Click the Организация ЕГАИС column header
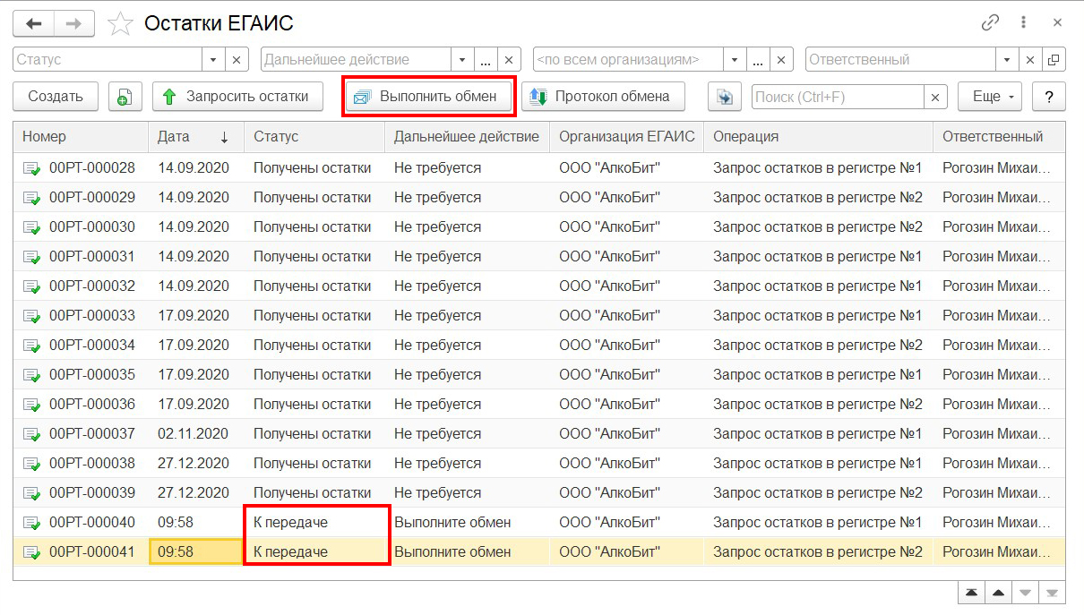This screenshot has width=1084, height=615. [x=626, y=137]
